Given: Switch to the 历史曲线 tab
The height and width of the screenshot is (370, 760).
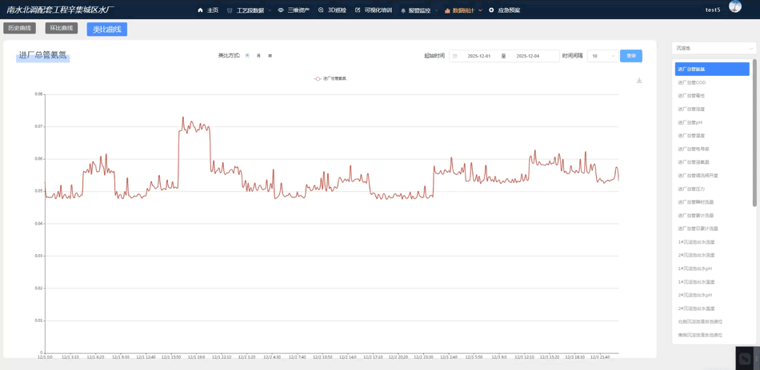Looking at the screenshot, I should click(x=19, y=29).
